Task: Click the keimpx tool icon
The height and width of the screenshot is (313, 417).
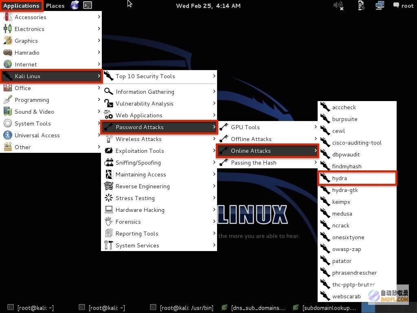Action: (x=325, y=202)
